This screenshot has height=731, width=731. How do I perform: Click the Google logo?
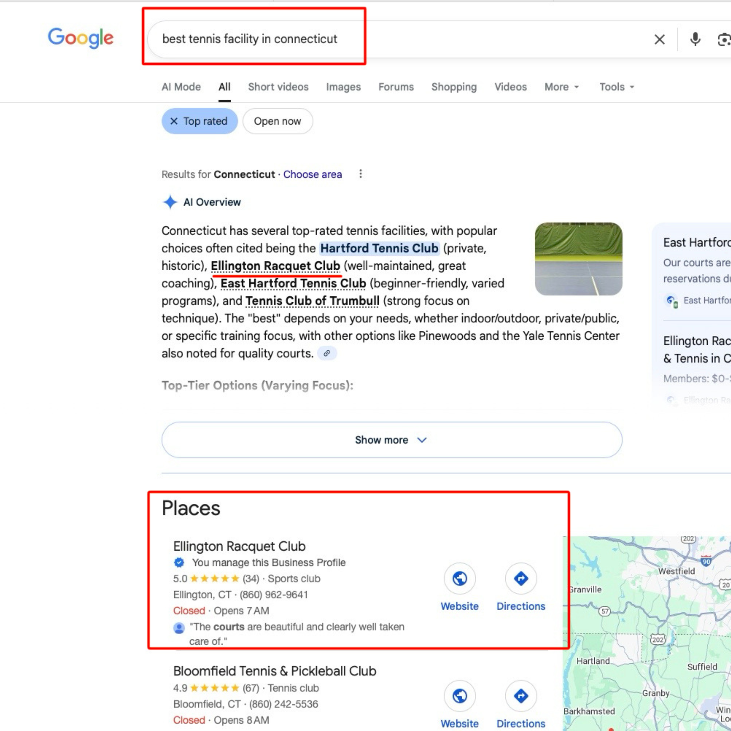click(81, 38)
